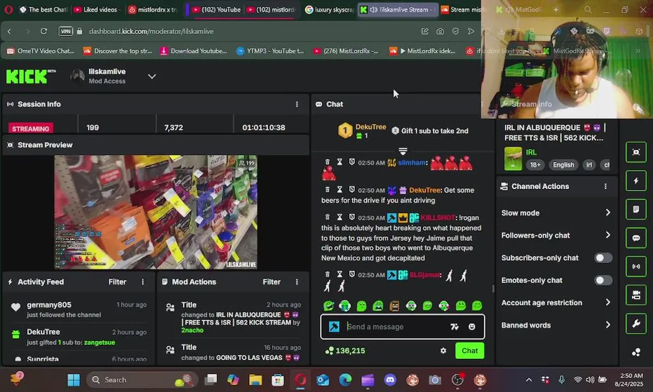Delete slimham's chat message with trash icon

pyautogui.click(x=327, y=162)
